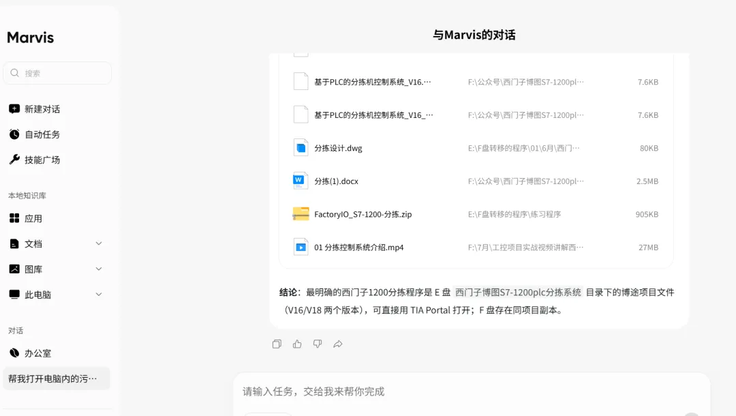Image resolution: width=736 pixels, height=416 pixels.
Task: Share the response with arrow icon
Action: point(338,344)
